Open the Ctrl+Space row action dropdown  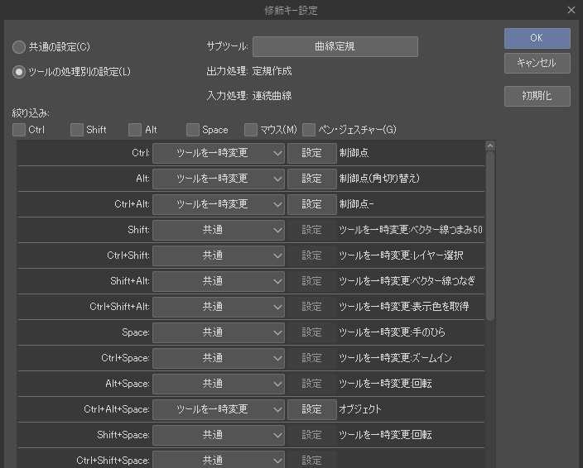219,358
